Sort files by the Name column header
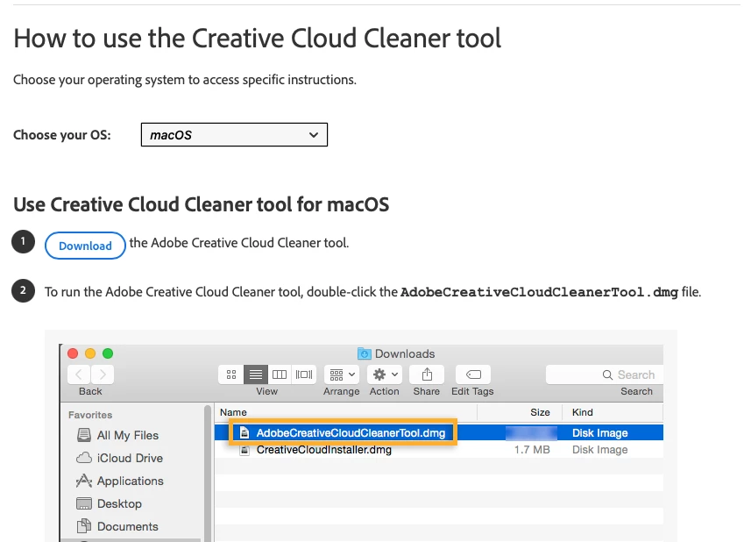Image resolution: width=744 pixels, height=542 pixels. tap(346, 412)
